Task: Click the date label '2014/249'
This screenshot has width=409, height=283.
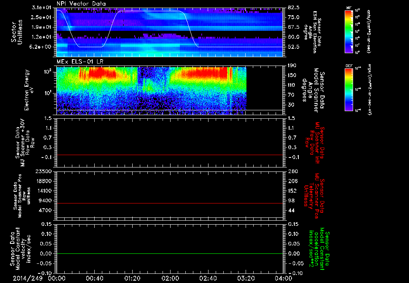Action: click(x=28, y=278)
